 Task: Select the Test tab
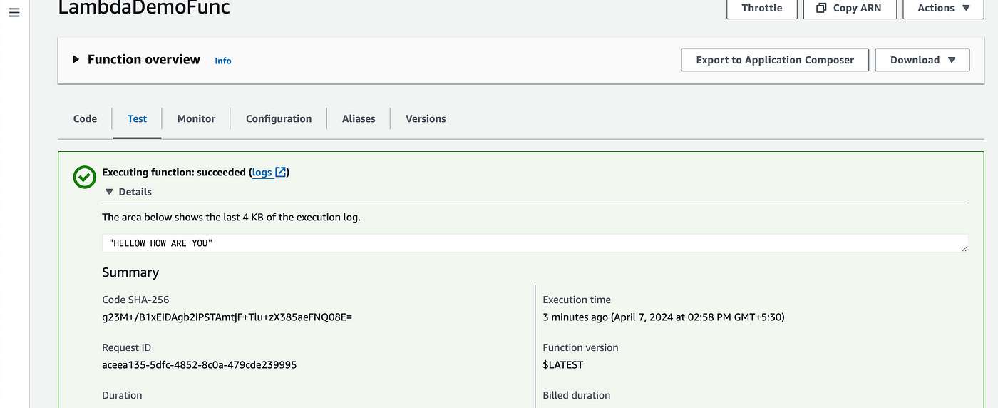coord(137,118)
